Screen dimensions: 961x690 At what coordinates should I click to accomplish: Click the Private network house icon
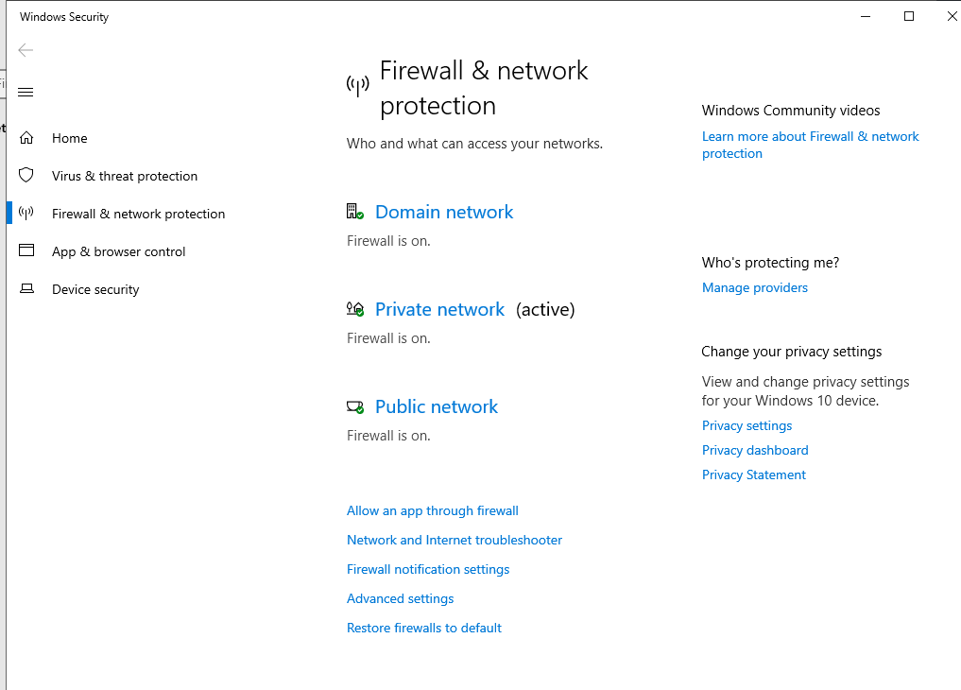coord(355,309)
